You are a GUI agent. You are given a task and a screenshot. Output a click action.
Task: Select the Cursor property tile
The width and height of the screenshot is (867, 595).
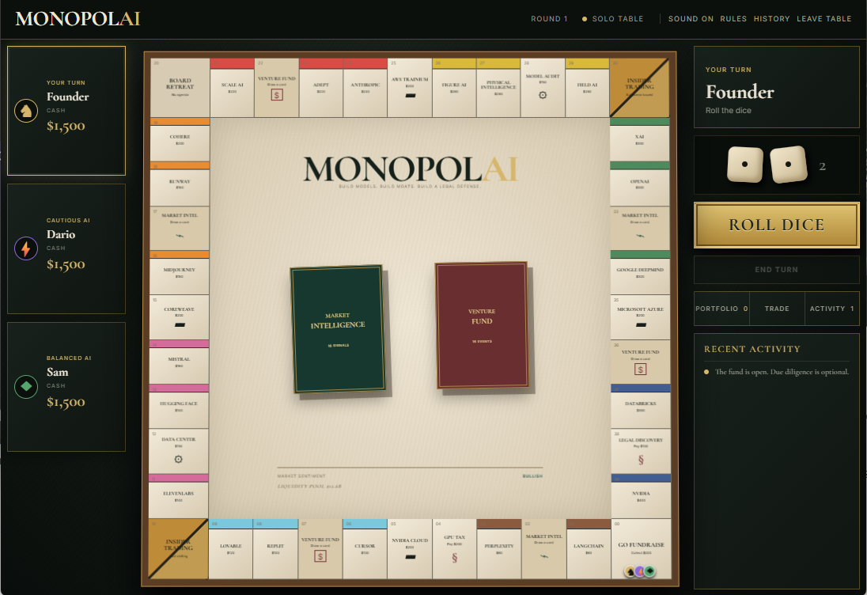tap(365, 548)
